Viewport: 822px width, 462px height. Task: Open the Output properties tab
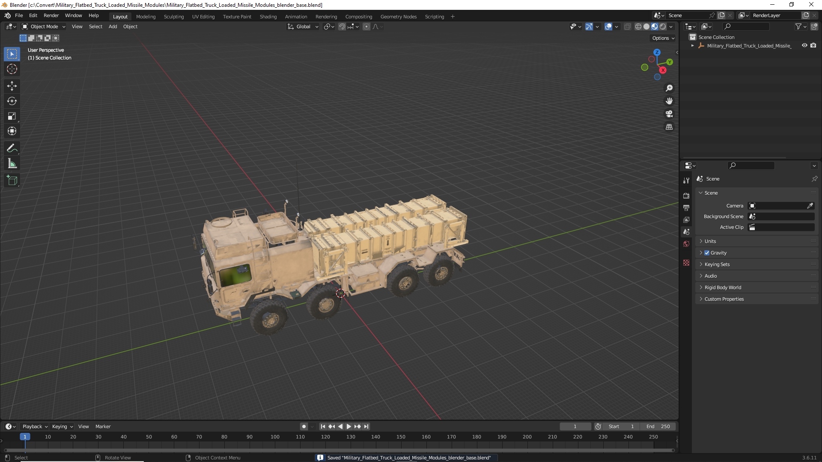pyautogui.click(x=686, y=207)
